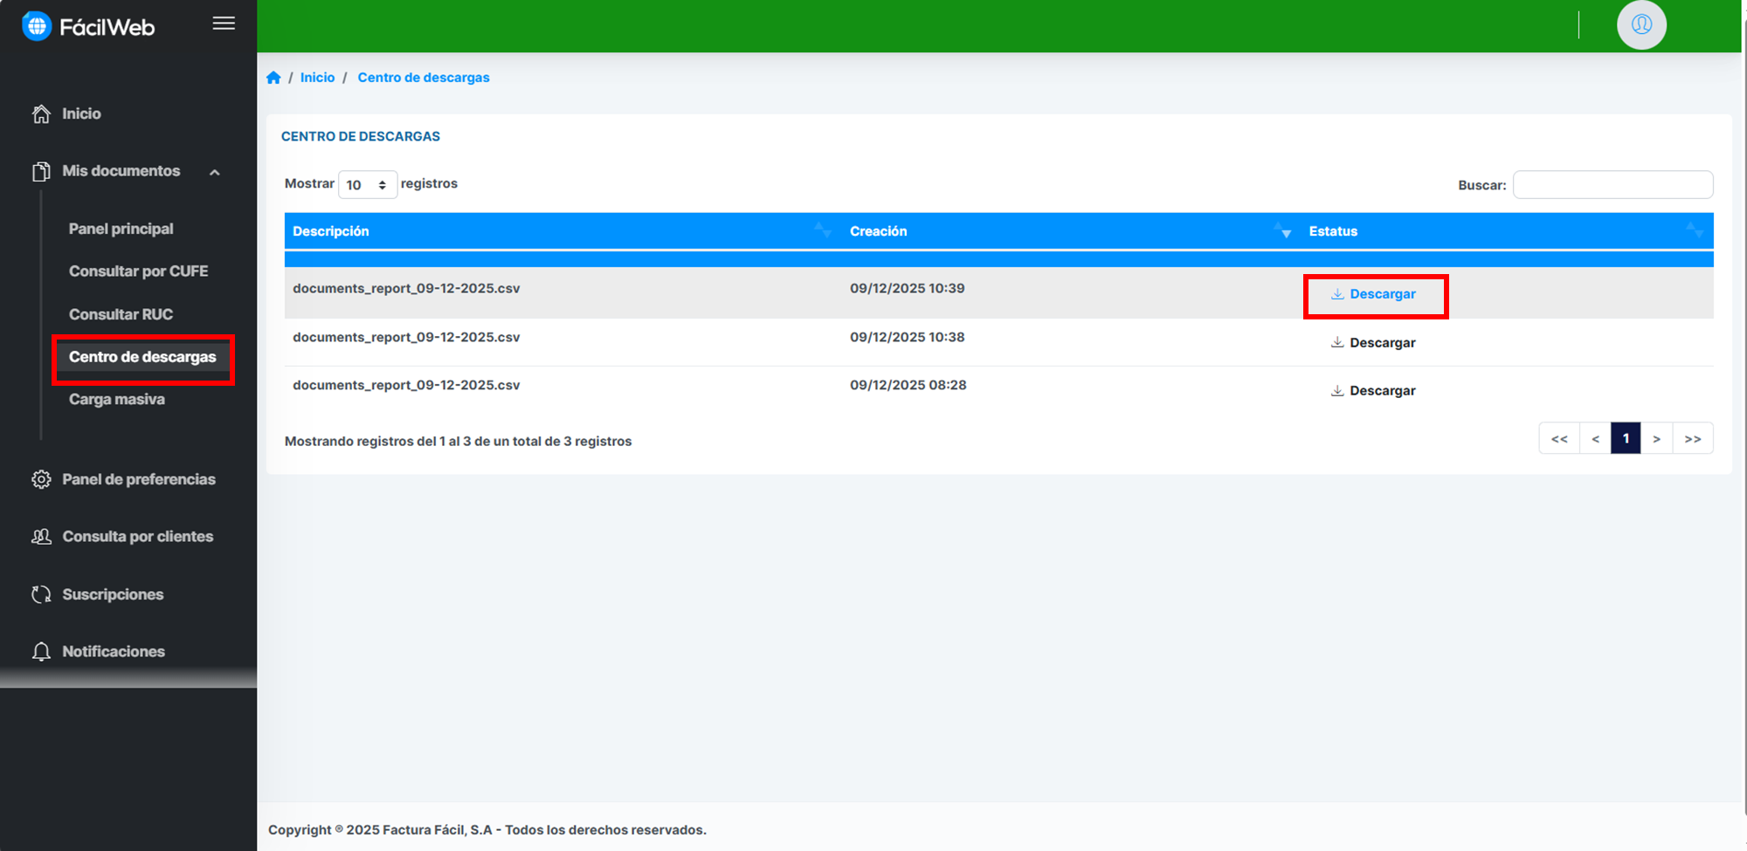The image size is (1747, 851).
Task: Select Consultar por CUFE menu item
Action: (138, 271)
